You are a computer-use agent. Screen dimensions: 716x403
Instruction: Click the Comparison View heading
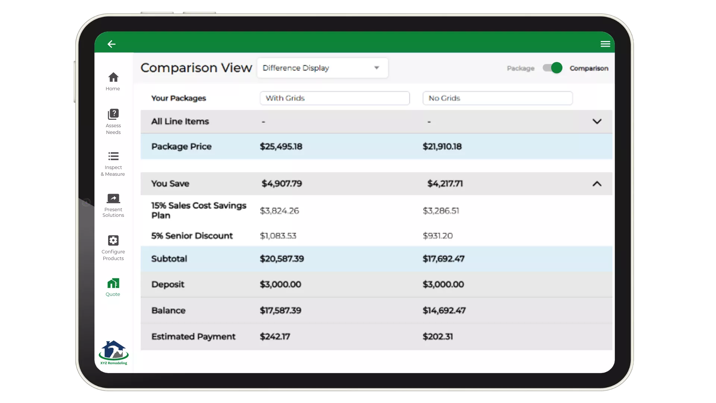[196, 68]
